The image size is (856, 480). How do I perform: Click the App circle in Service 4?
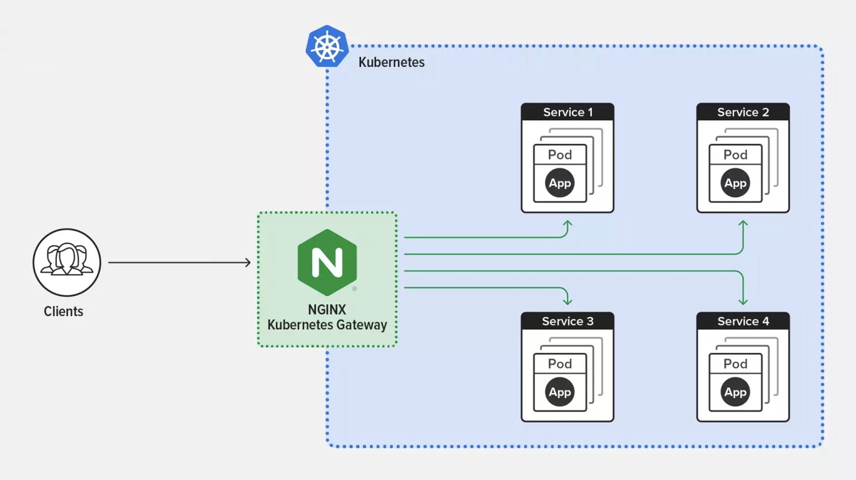pos(735,392)
